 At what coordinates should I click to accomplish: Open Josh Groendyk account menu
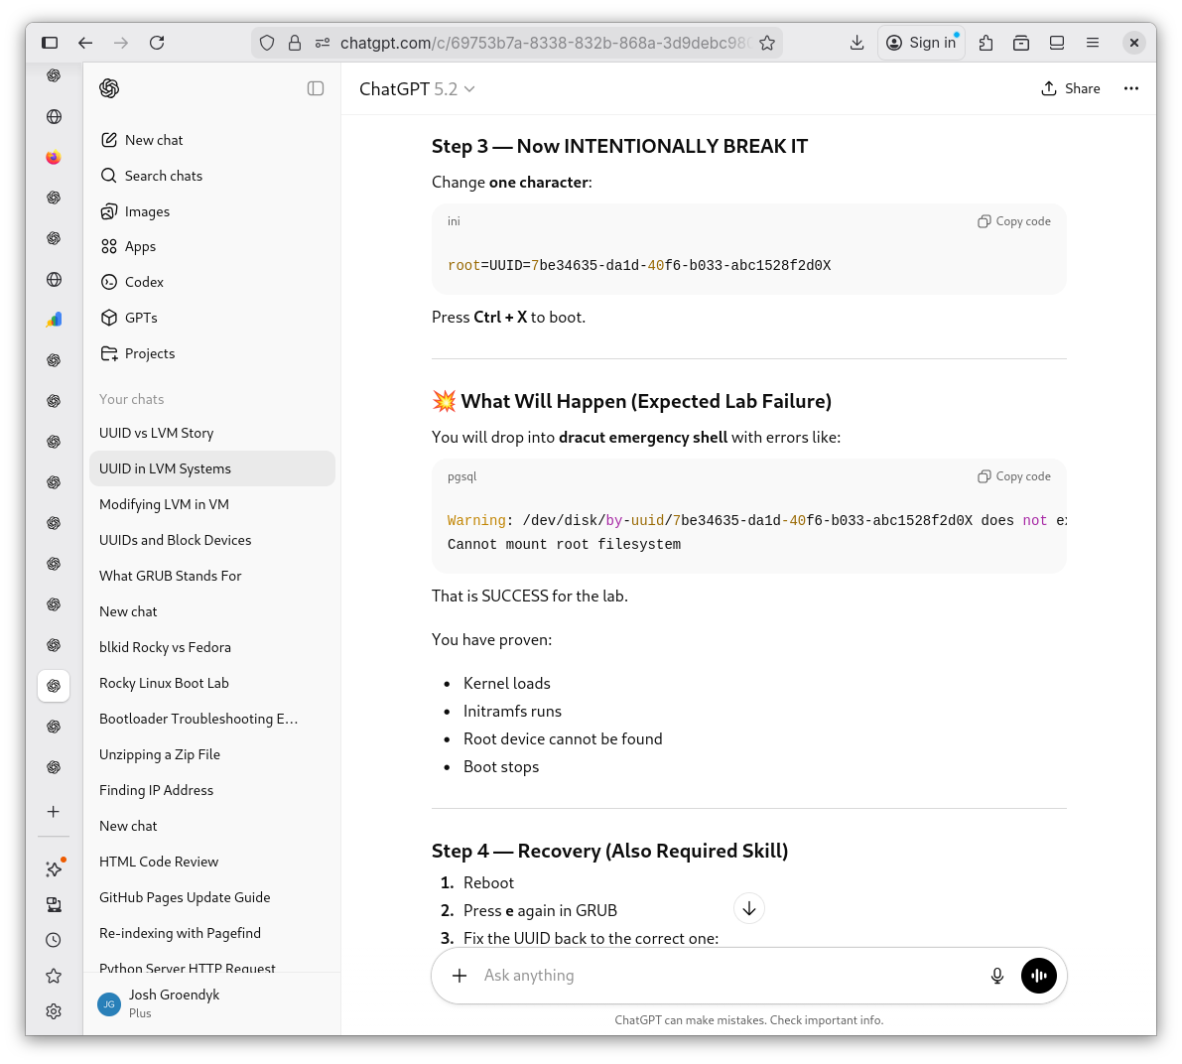click(x=174, y=1002)
